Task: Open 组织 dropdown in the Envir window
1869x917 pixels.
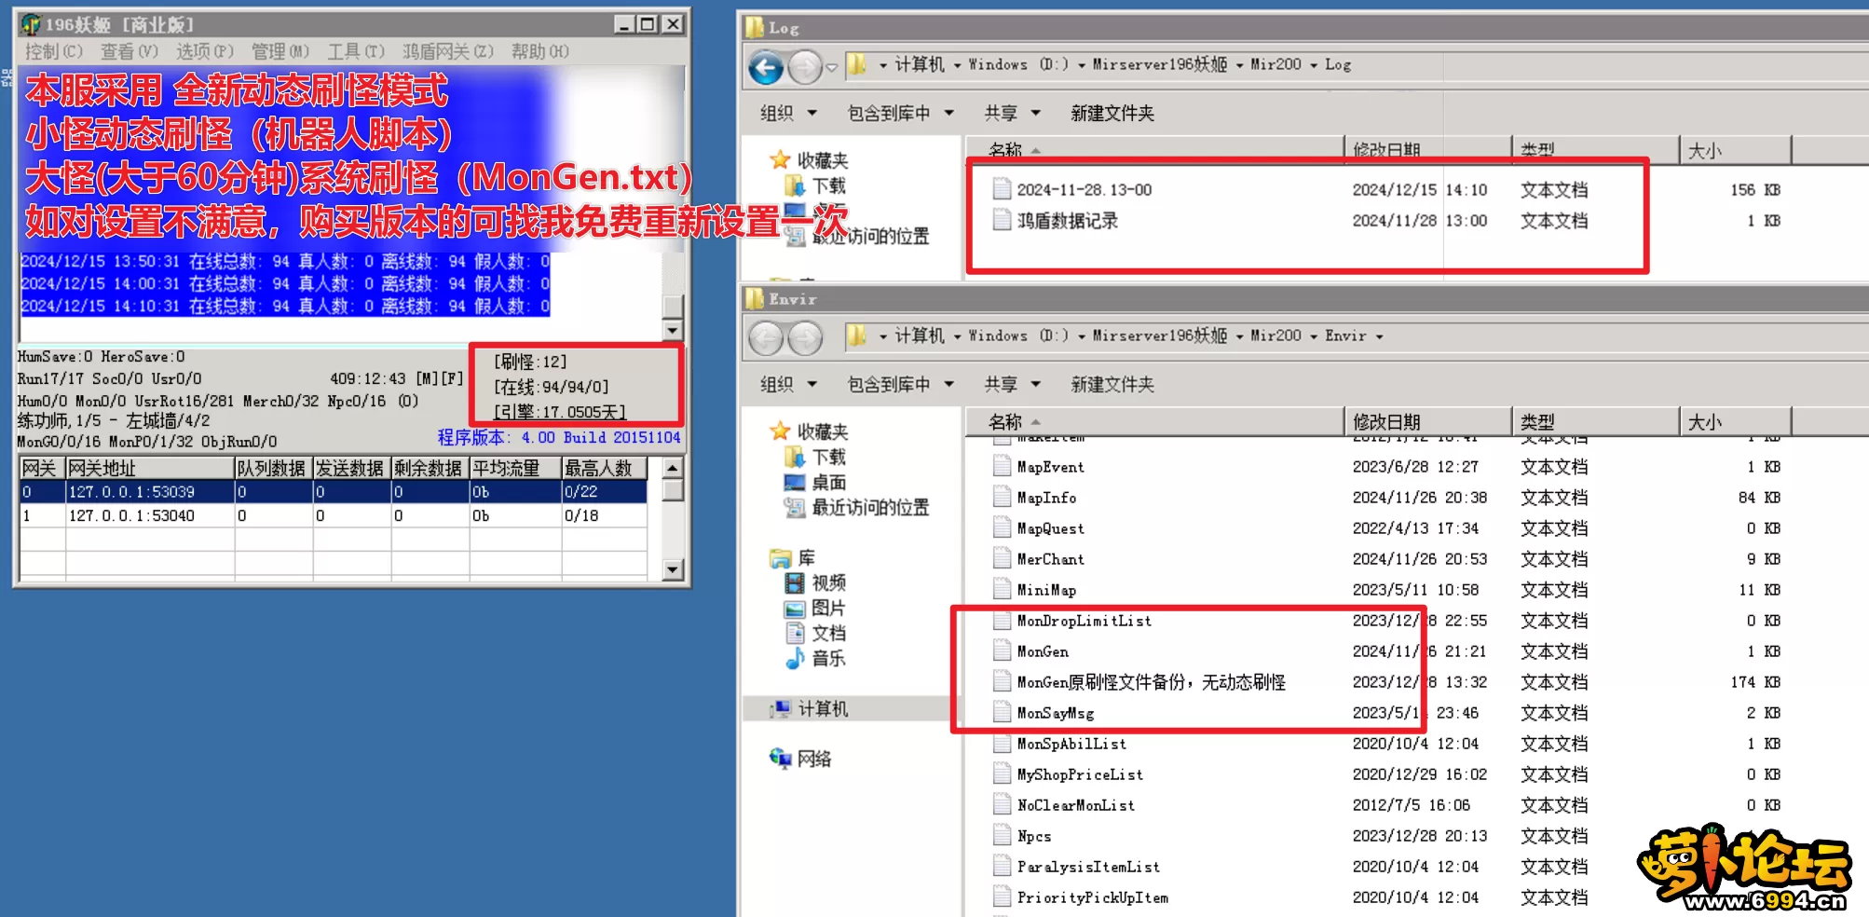Action: click(x=787, y=384)
